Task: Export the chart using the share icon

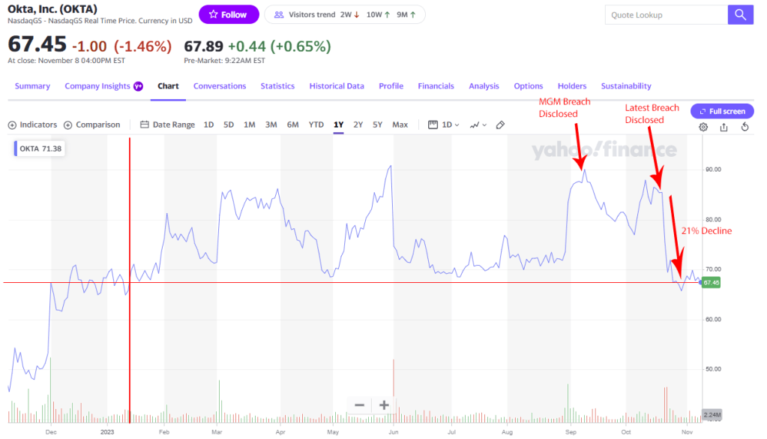Action: (x=723, y=127)
